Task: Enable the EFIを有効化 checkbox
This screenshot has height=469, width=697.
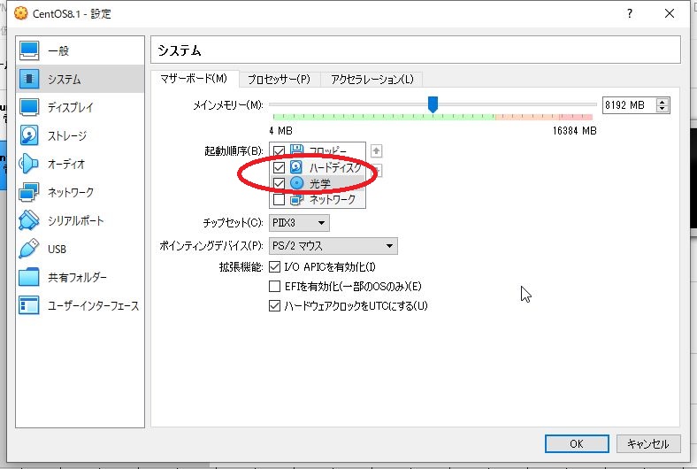Action: pos(275,287)
